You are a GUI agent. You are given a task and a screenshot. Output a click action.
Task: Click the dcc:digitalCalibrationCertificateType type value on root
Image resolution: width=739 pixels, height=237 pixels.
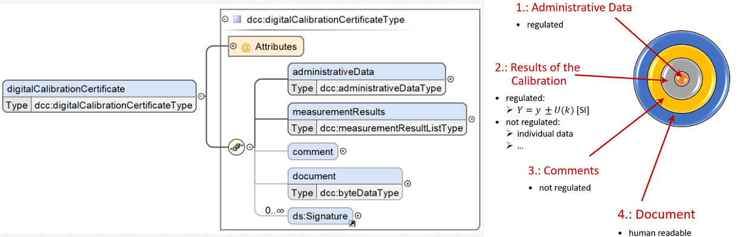click(x=113, y=105)
